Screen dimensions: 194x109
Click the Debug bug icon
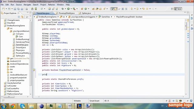[x=63, y=9]
